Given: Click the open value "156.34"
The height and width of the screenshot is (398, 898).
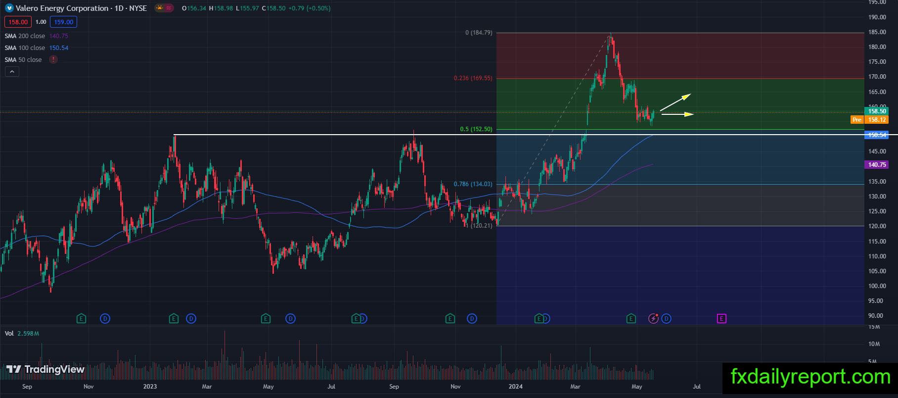Looking at the screenshot, I should [x=196, y=8].
